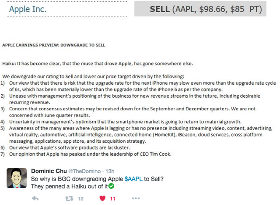
Task: Click the SELL rating banner
Action: click(x=200, y=9)
